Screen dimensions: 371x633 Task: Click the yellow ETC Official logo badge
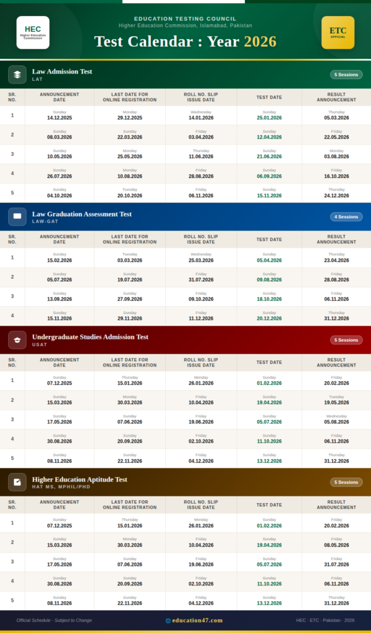[x=338, y=33]
